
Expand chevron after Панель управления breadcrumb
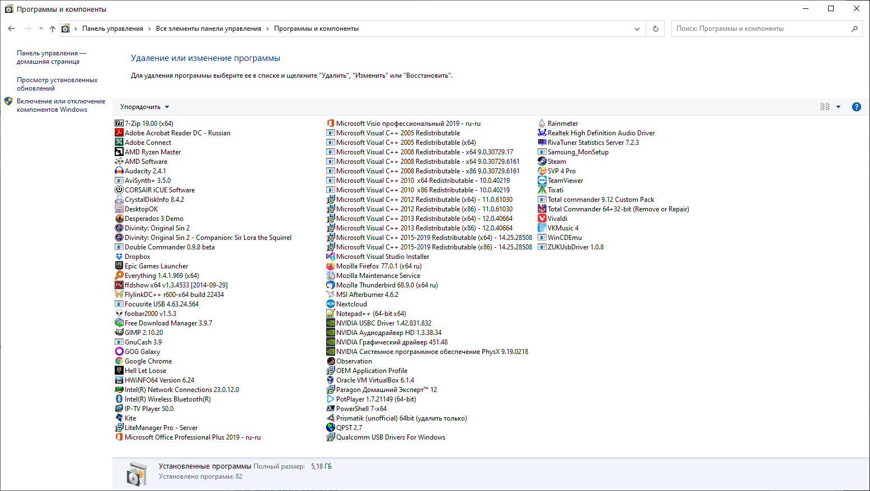point(149,29)
